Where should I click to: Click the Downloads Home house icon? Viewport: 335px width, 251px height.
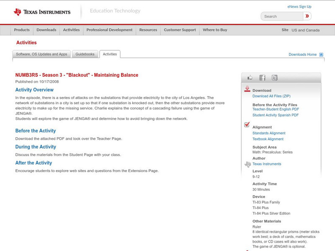pos(321,54)
